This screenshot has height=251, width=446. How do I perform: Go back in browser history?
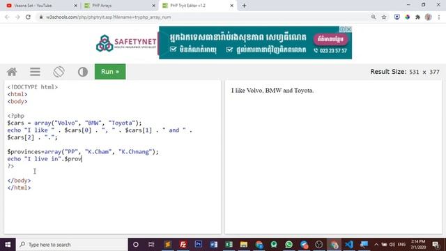7,17
